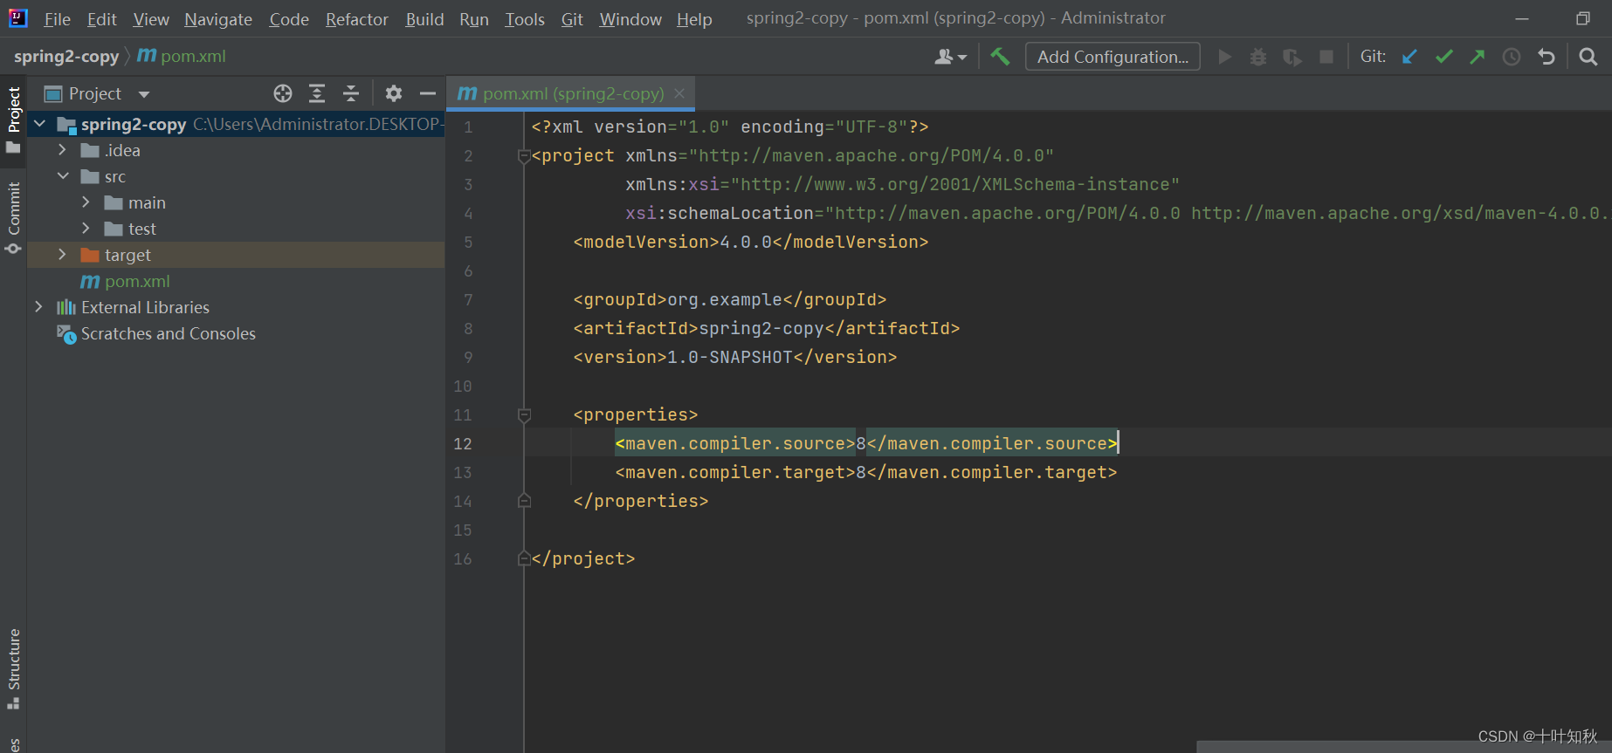Click Run with Coverage icon
1612x753 pixels.
pyautogui.click(x=1292, y=57)
